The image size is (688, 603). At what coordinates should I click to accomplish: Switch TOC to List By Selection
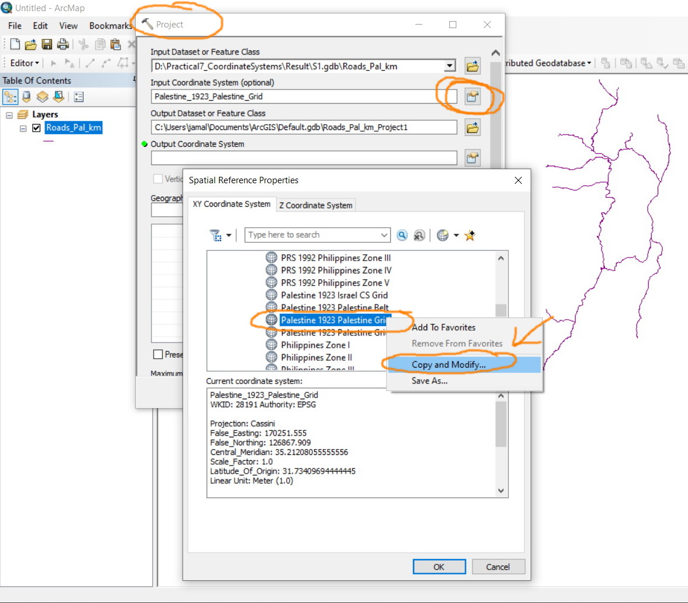click(x=59, y=97)
